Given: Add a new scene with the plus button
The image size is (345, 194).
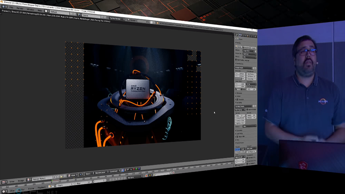Looking at the screenshot, I should [x=102, y=17].
